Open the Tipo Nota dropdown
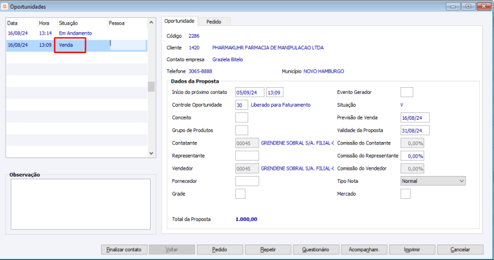The width and height of the screenshot is (494, 260). click(x=433, y=181)
